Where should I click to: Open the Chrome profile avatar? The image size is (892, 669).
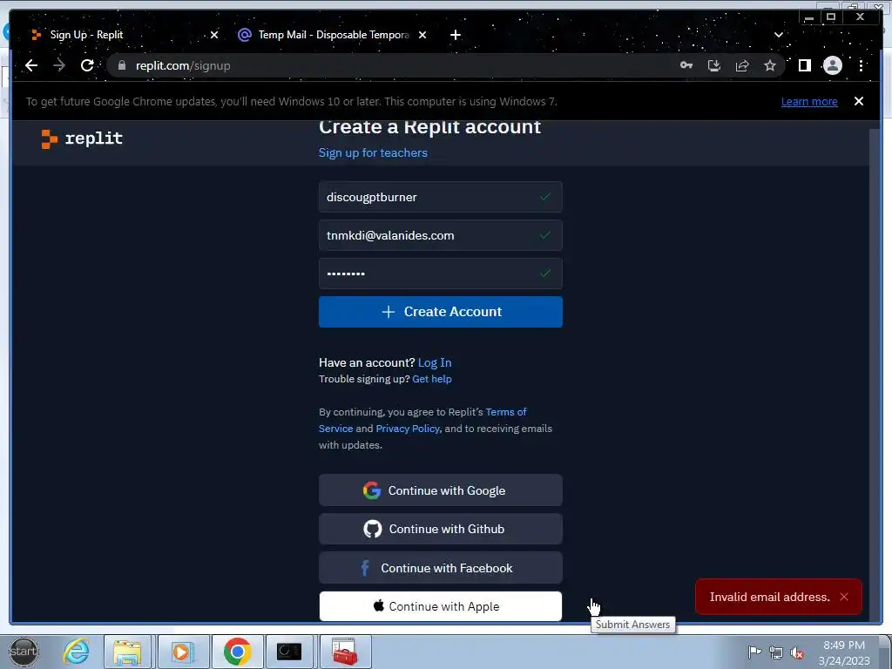pos(832,65)
